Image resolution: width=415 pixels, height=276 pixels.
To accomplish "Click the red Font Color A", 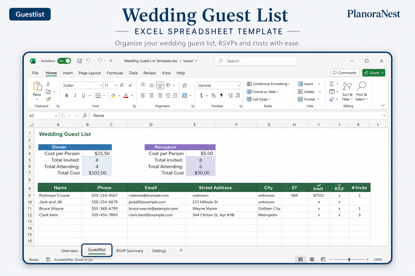I will coord(126,95).
